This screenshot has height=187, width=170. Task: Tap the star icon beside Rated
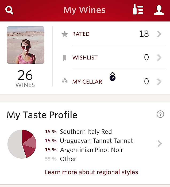65,34
